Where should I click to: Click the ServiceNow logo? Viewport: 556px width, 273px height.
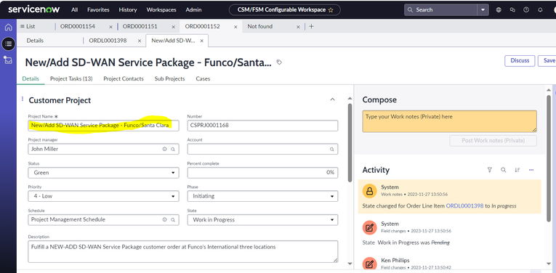tap(34, 9)
